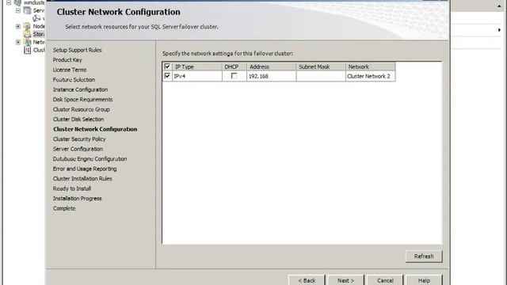
Task: Click the Subnet Mask column header
Action: (x=321, y=66)
